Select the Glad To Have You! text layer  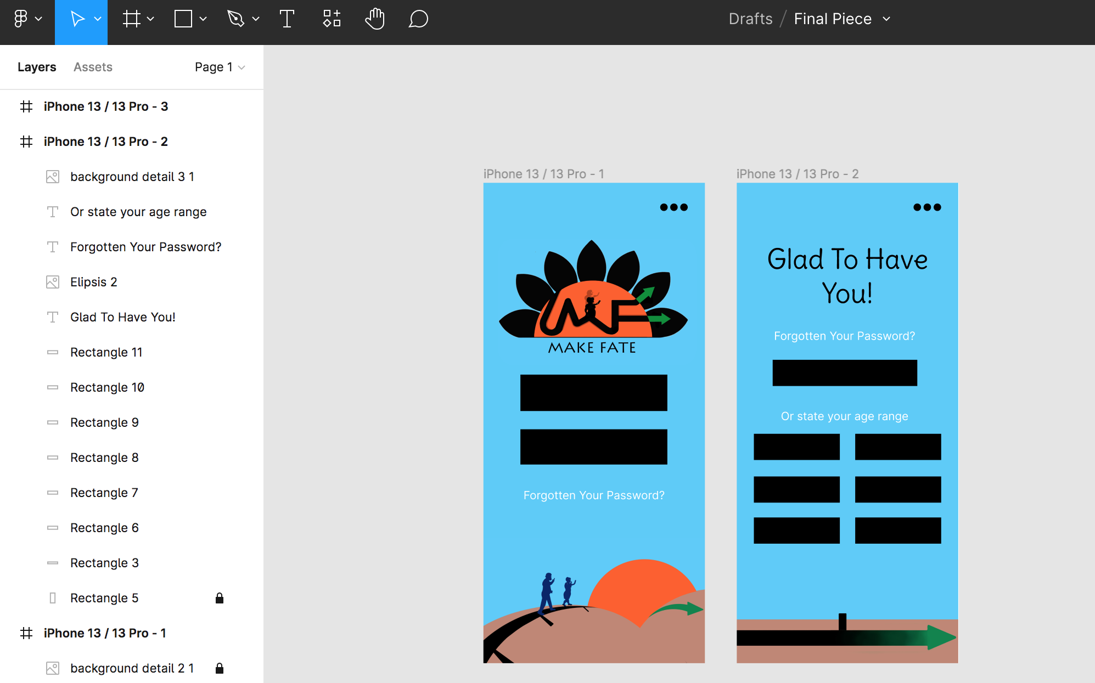[122, 317]
